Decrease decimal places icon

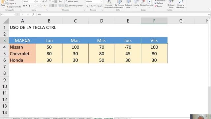click(x=101, y=6)
